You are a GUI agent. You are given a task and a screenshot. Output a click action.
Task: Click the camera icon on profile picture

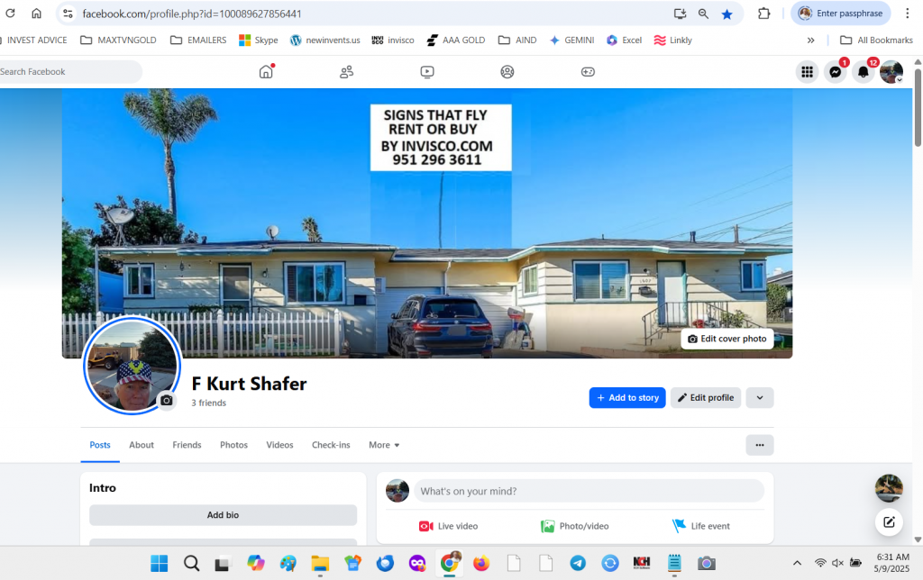(167, 401)
